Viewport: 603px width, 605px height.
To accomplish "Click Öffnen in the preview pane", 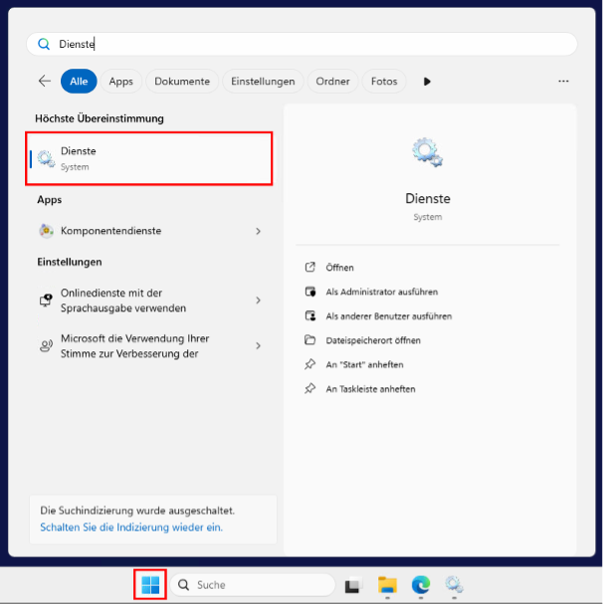I will [x=339, y=268].
